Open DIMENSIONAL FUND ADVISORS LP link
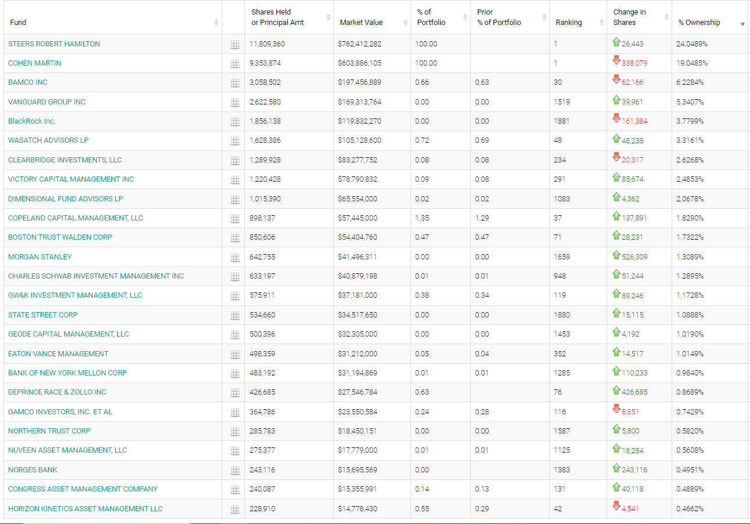The height and width of the screenshot is (524, 750). coord(66,199)
